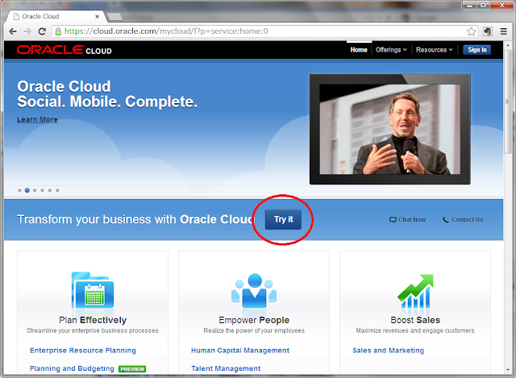
Task: Click the Contact Us phone icon
Action: pos(446,220)
